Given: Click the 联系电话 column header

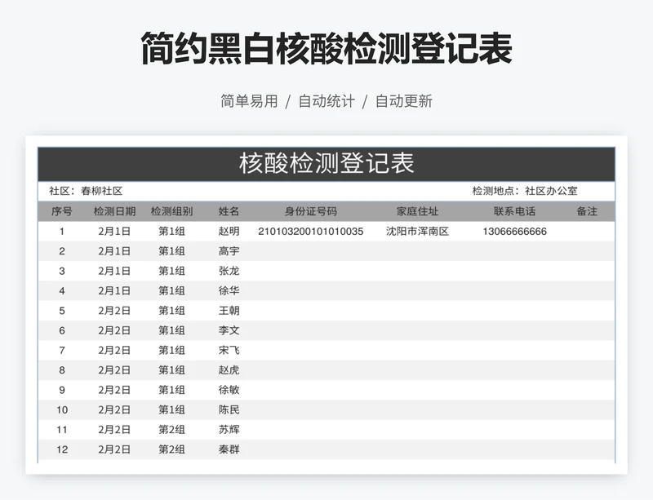Looking at the screenshot, I should (x=515, y=211).
